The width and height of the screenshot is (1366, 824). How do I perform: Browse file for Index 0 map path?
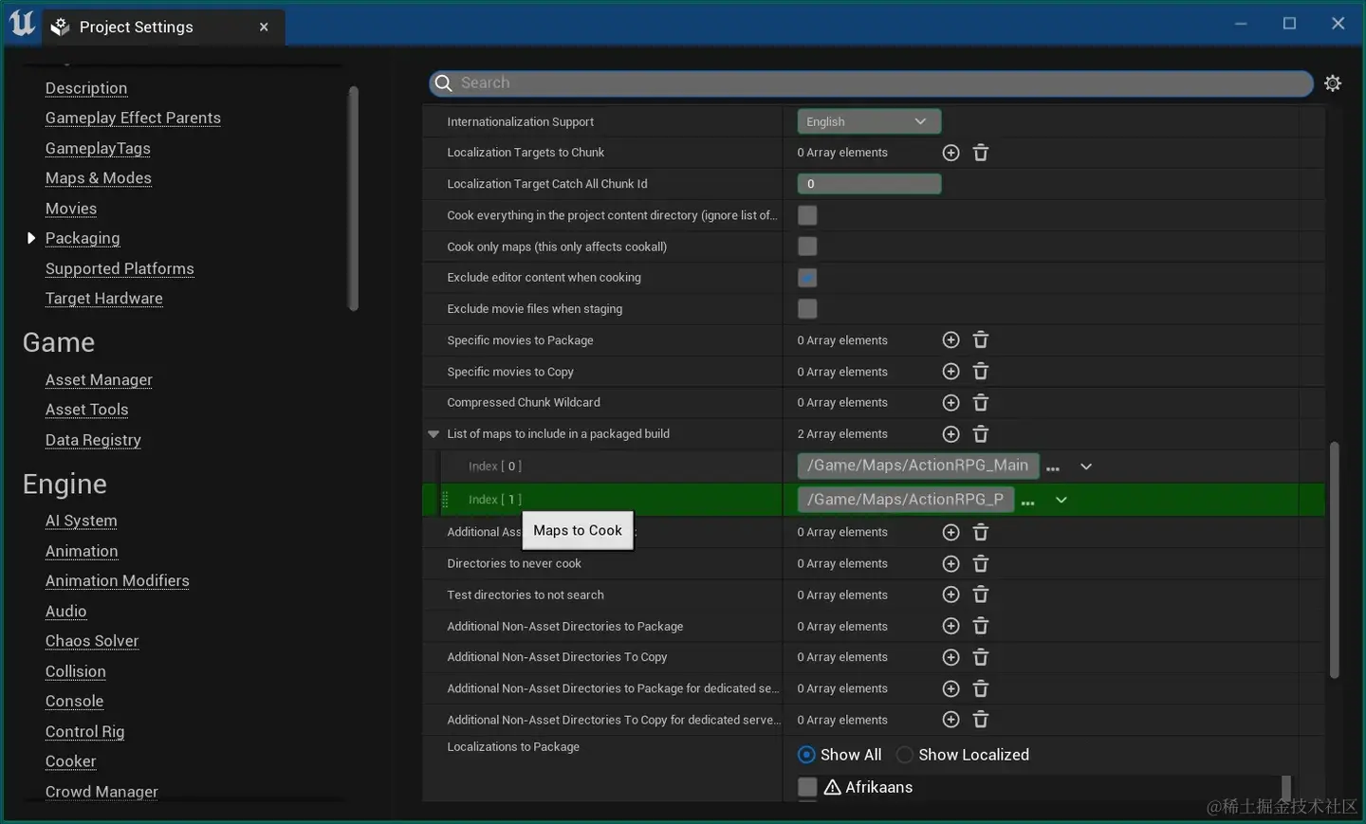(1053, 467)
